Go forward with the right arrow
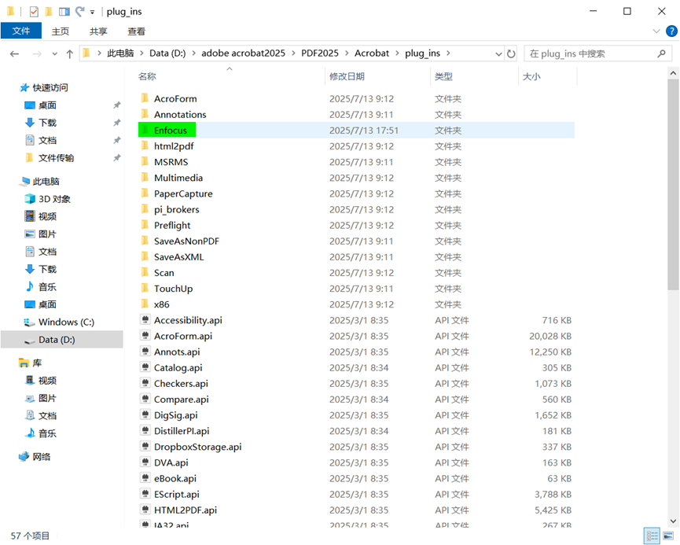 point(37,53)
